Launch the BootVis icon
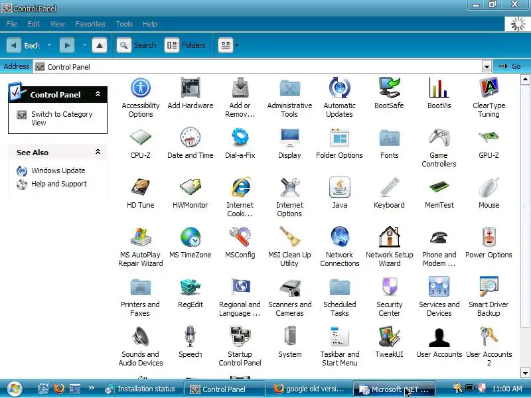The width and height of the screenshot is (531, 398). pos(439,88)
